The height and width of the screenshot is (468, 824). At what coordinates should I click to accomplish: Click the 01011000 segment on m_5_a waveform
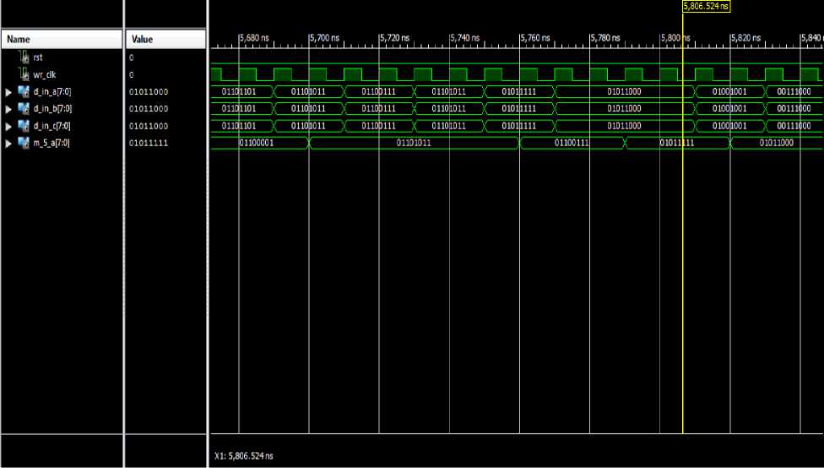[776, 143]
